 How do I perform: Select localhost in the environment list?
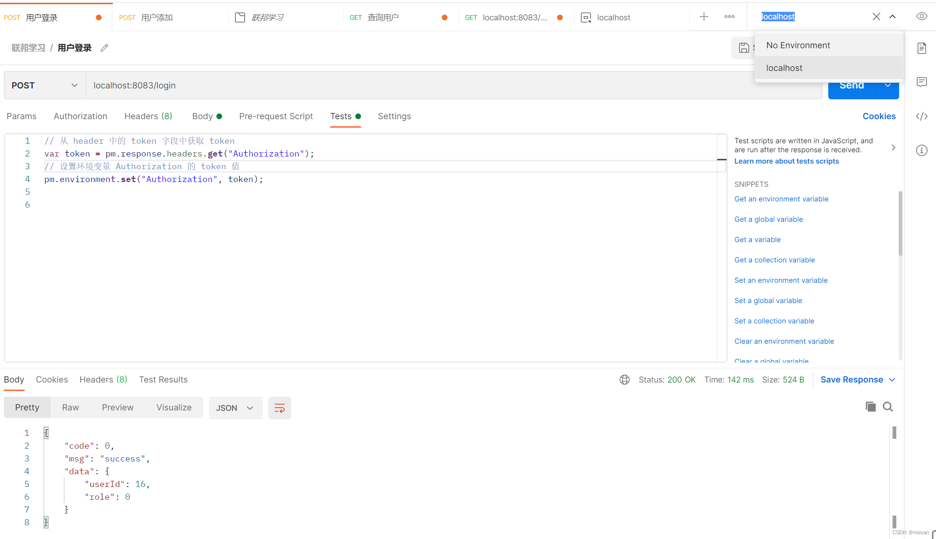click(x=784, y=68)
